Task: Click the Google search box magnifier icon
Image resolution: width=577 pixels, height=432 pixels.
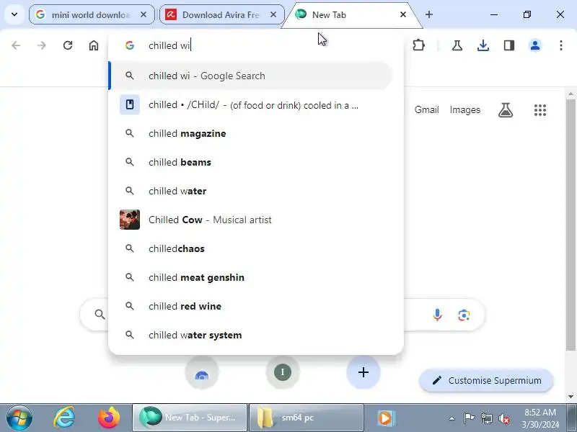Action: pyautogui.click(x=100, y=314)
